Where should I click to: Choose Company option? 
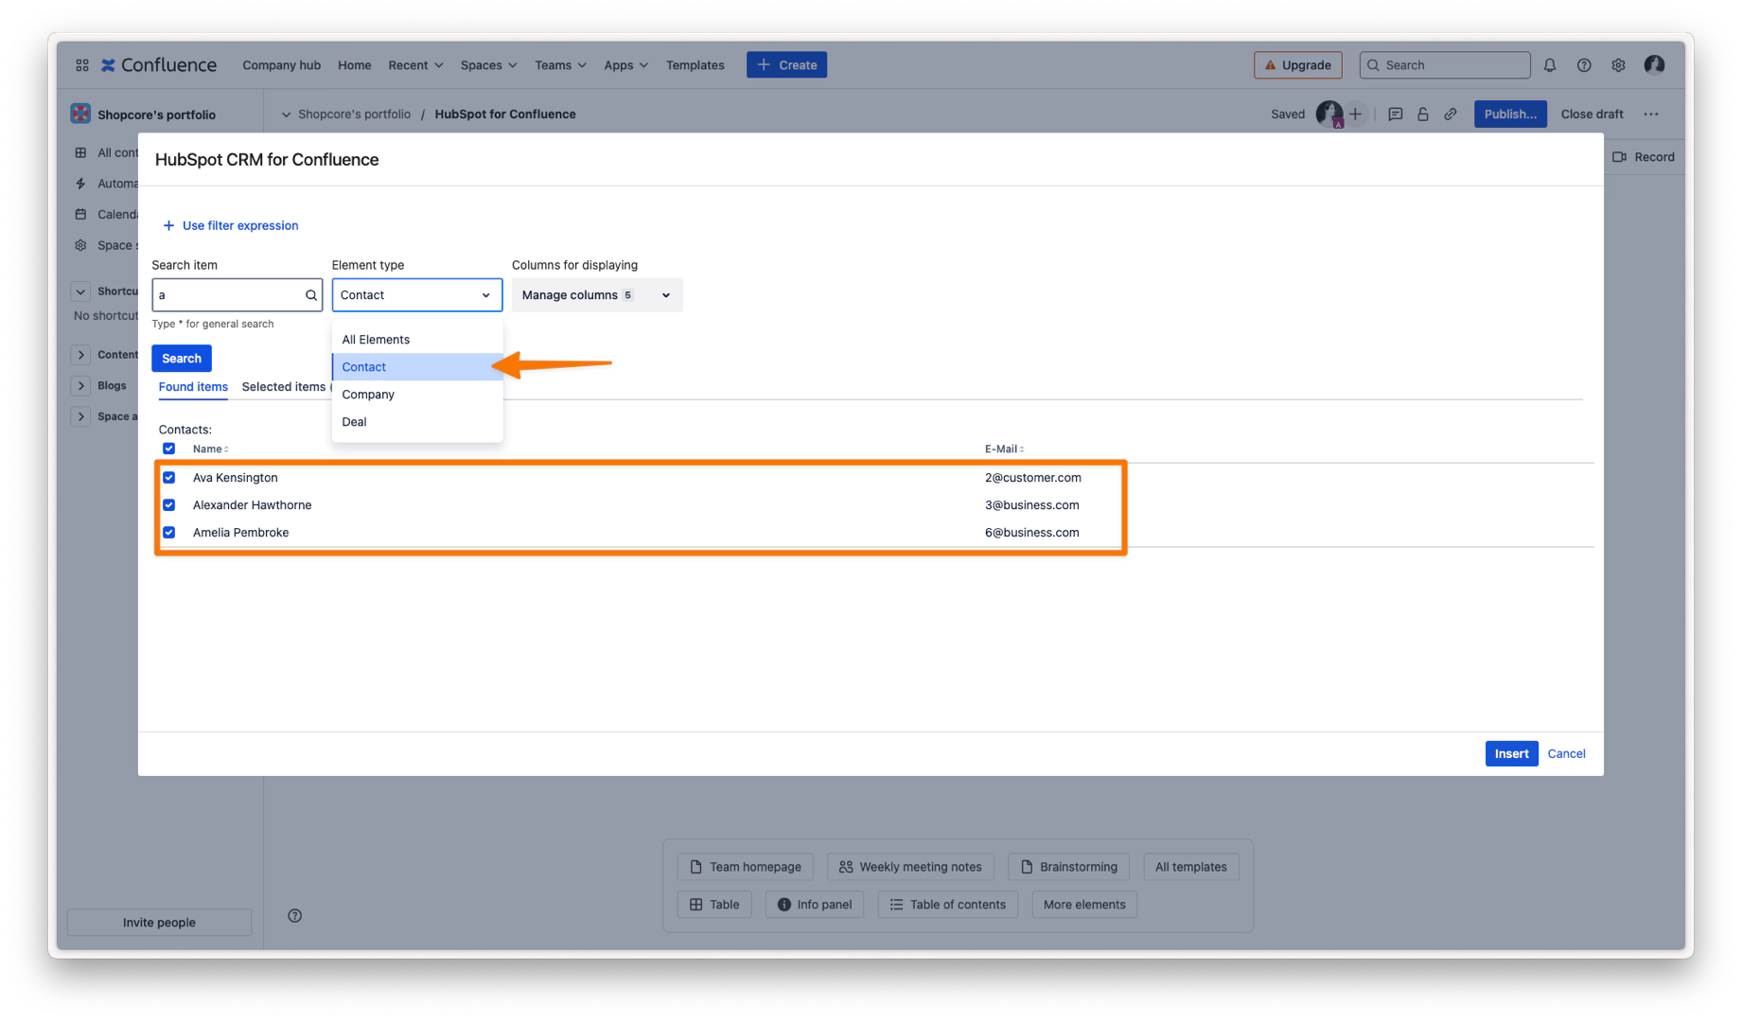(x=417, y=395)
